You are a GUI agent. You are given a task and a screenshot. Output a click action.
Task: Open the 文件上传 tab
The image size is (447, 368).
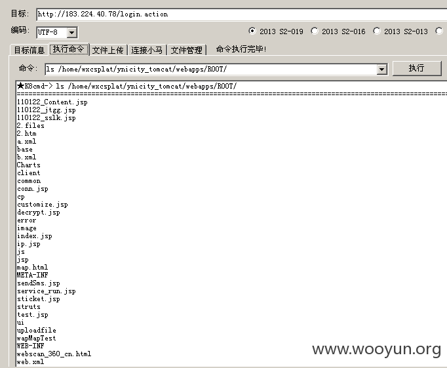click(x=107, y=51)
